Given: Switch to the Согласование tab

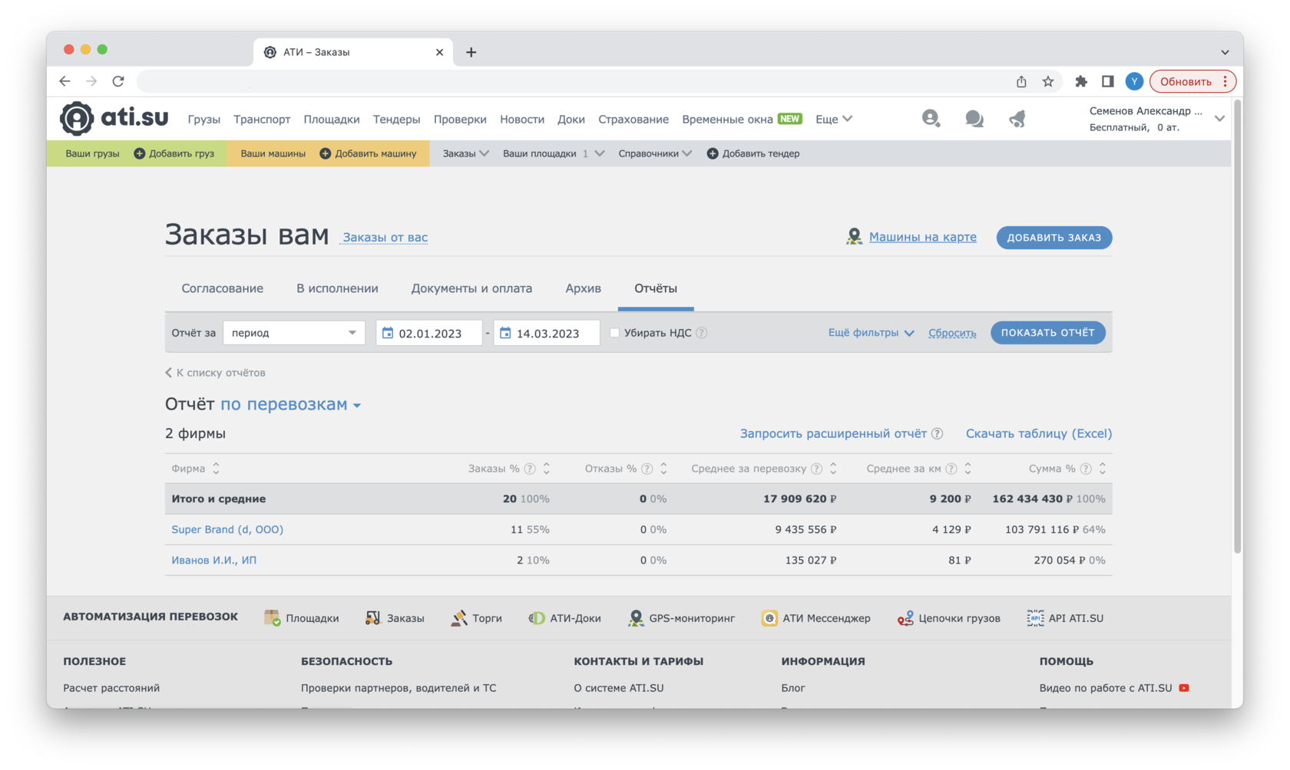Looking at the screenshot, I should 223,288.
